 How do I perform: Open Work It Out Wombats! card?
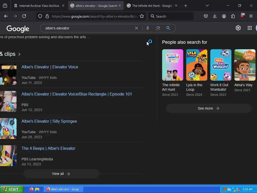tap(221, 73)
